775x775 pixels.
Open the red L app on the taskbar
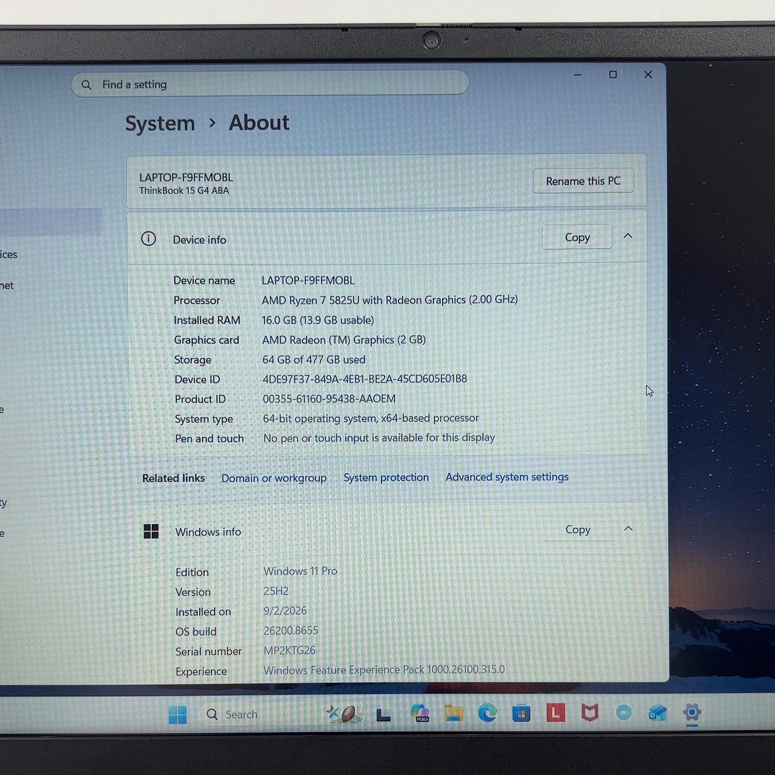[556, 713]
